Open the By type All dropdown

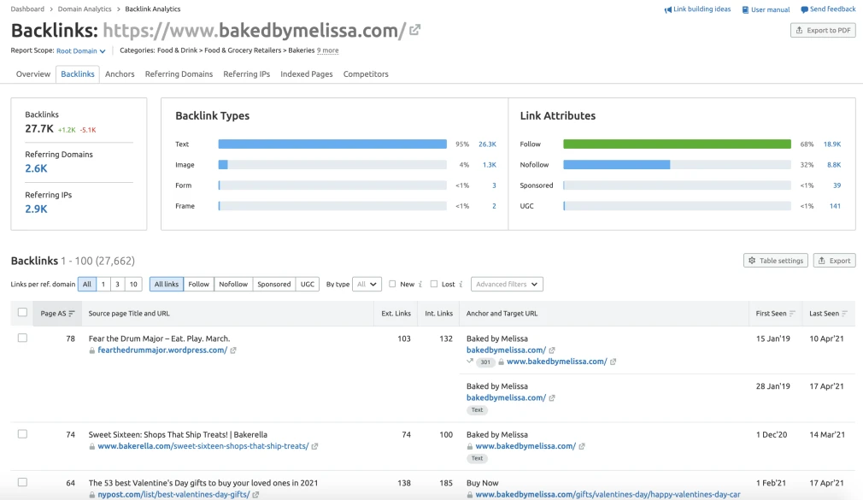367,284
